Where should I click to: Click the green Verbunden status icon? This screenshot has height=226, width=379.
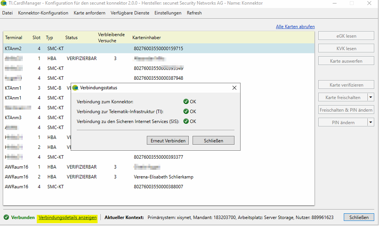pos(6,218)
